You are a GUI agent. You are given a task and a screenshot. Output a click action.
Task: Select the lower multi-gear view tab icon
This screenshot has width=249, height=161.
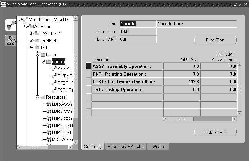[x=11, y=40]
